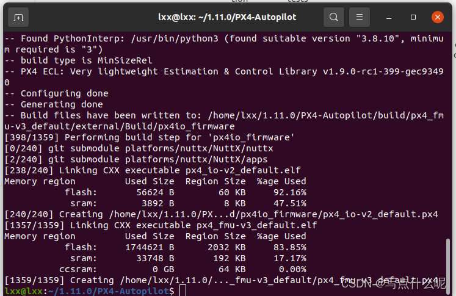Open a new terminal tab
This screenshot has width=456, height=296.
(18, 18)
